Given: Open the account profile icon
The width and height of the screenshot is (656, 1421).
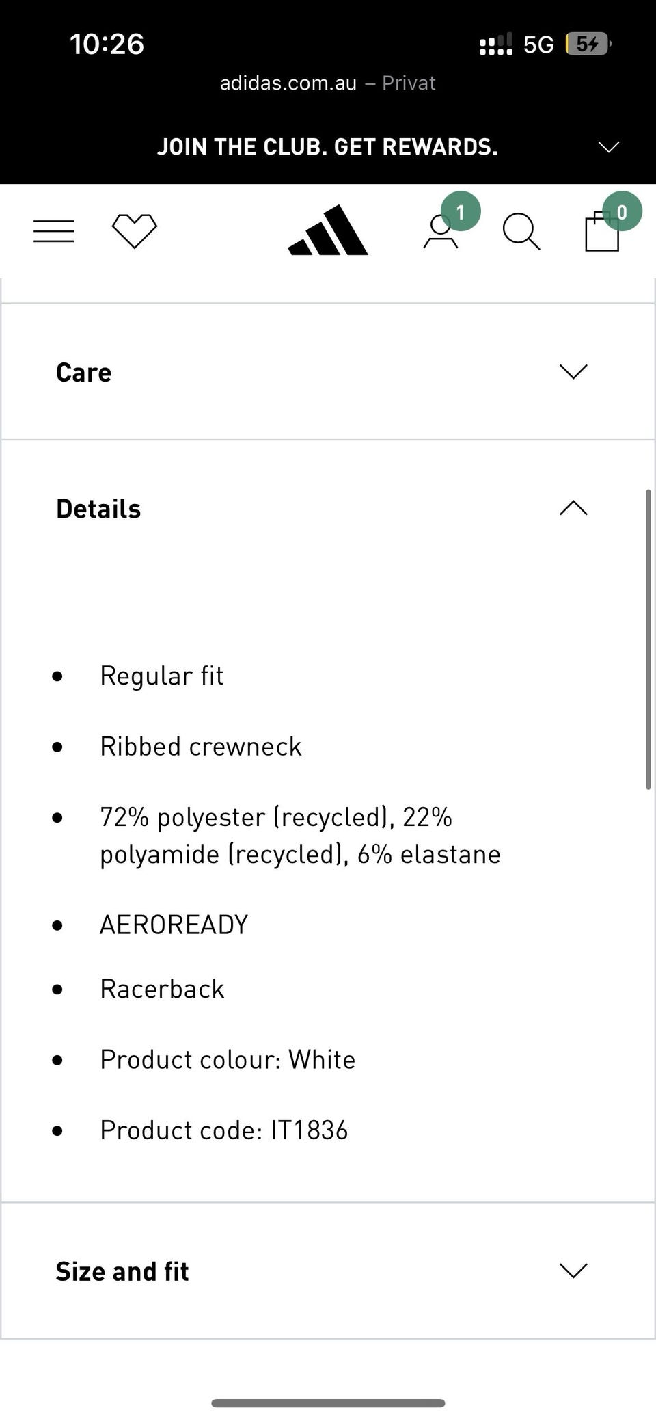Looking at the screenshot, I should click(441, 231).
